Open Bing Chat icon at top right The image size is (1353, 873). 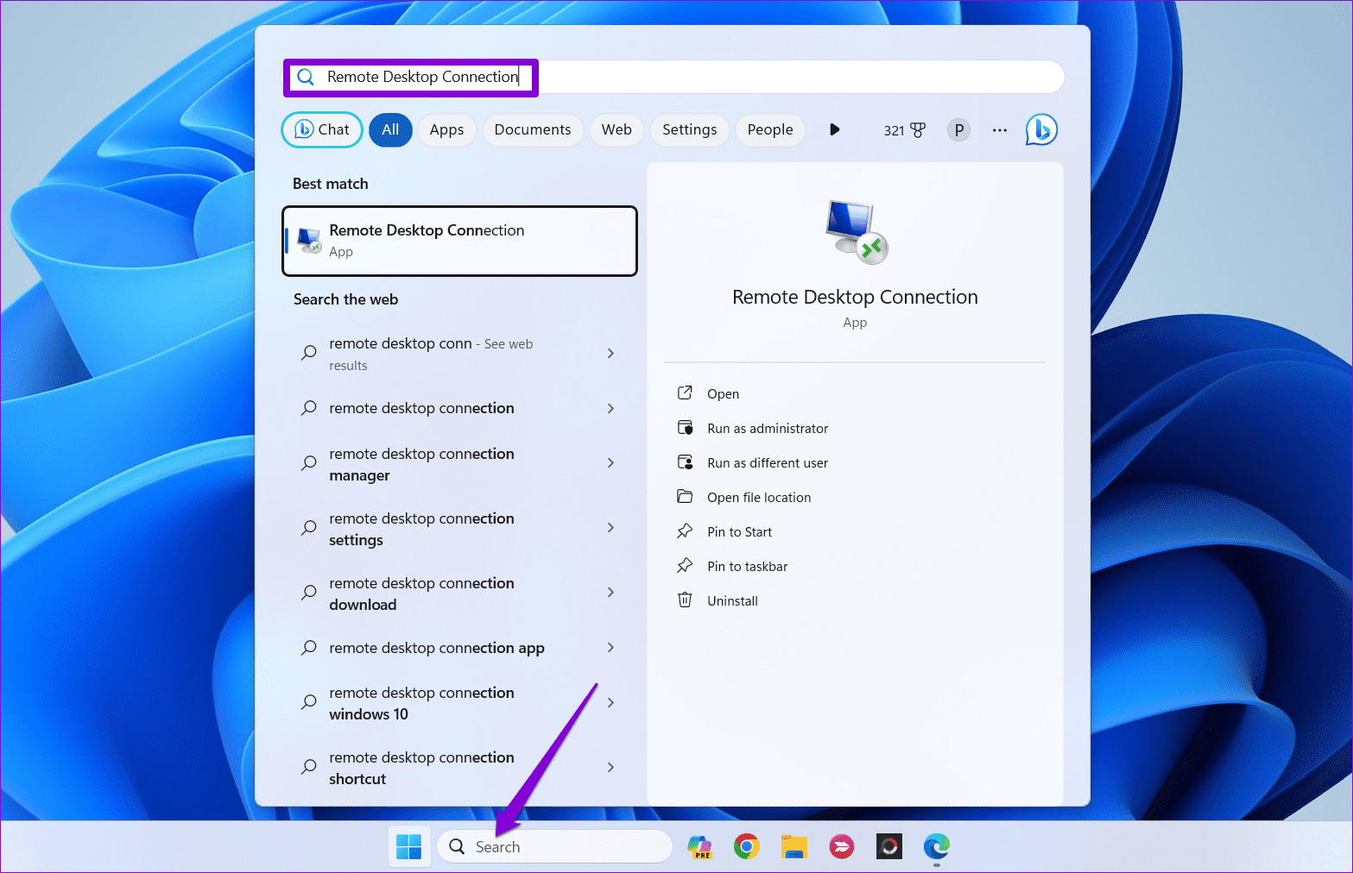(x=1041, y=129)
